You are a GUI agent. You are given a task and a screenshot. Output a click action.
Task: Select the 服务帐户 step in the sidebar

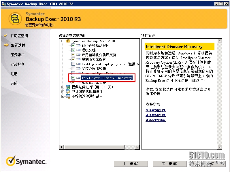pyautogui.click(x=17, y=55)
